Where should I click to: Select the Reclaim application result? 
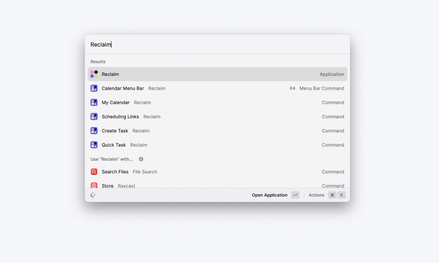[x=217, y=74]
